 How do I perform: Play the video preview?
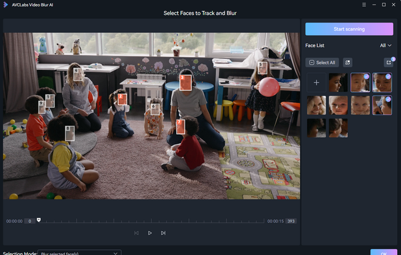(150, 233)
